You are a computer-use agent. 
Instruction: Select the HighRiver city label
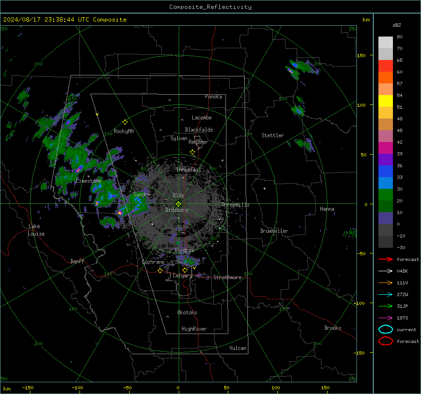(194, 329)
